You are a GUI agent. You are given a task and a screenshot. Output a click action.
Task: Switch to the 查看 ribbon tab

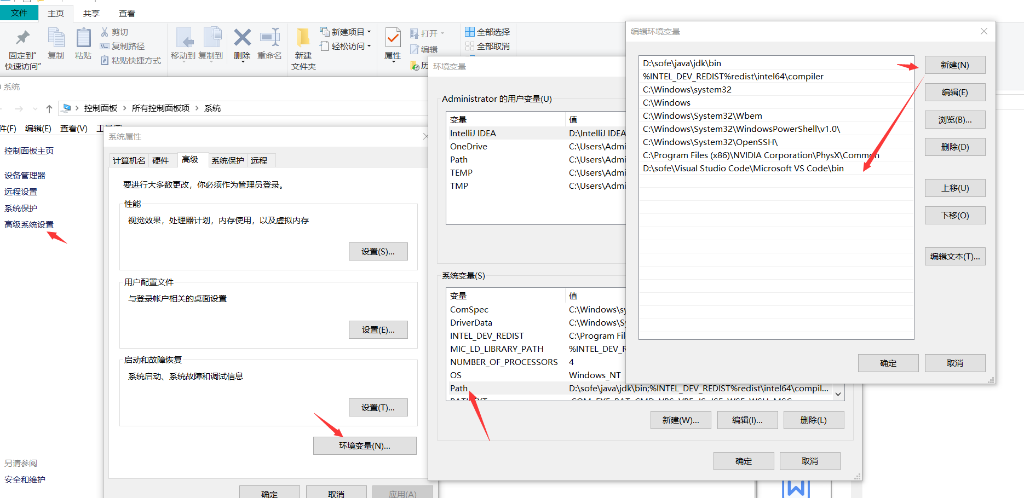[x=127, y=13]
